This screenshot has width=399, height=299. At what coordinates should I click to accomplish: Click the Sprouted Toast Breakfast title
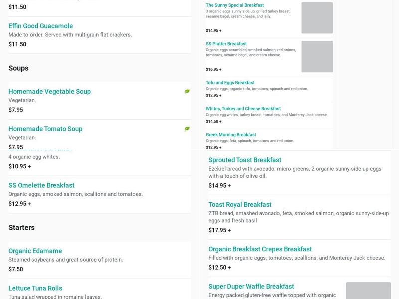click(x=245, y=160)
